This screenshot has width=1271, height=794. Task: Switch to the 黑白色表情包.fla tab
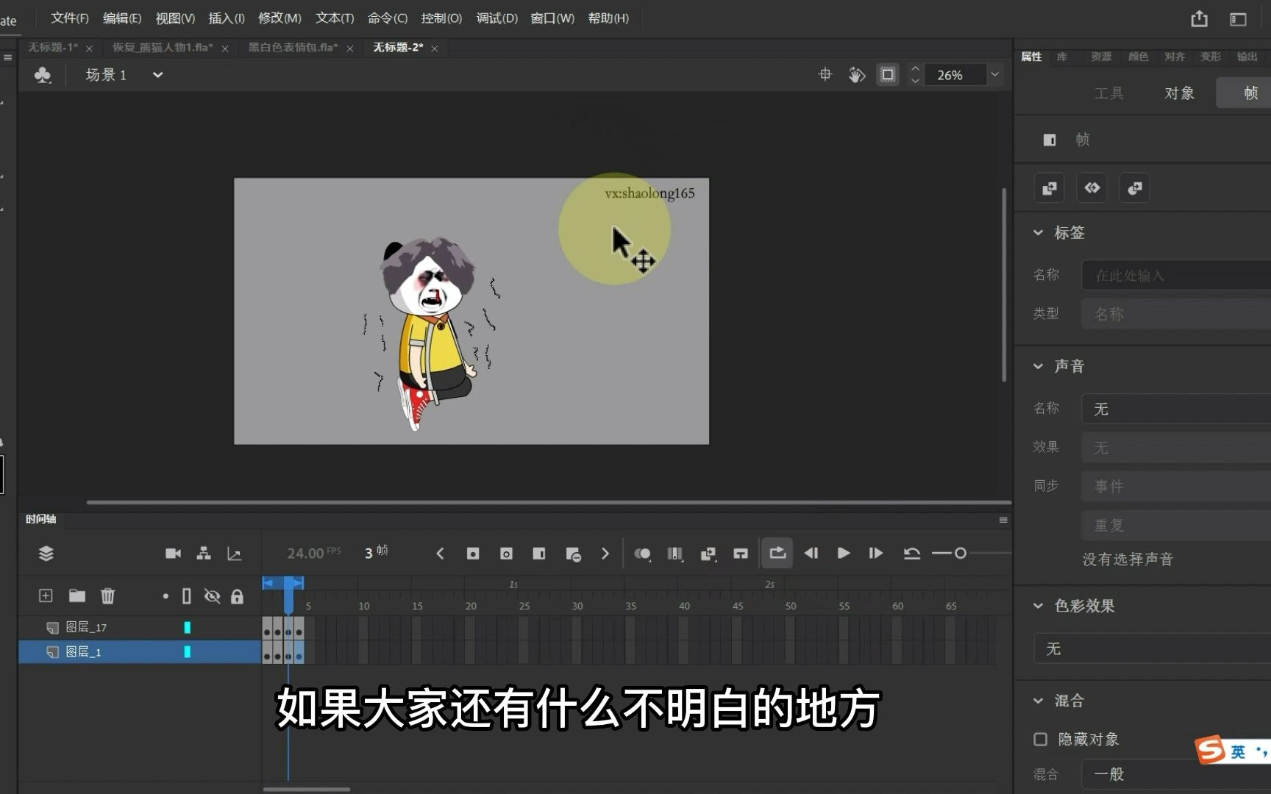293,47
